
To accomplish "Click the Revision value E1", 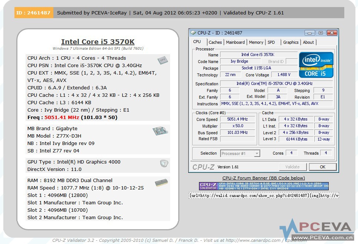I will click(x=323, y=97).
